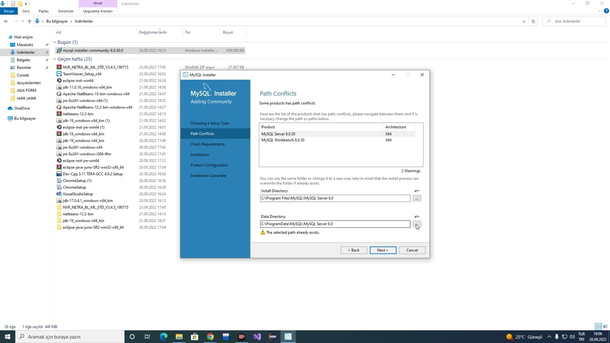This screenshot has width=610, height=343.
Task: Collapse the Geçen hafta (25) group
Action: point(54,59)
